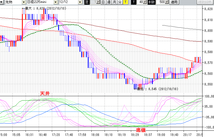
Task: Open the 12/12 contract month dropdown
Action: [80, 2]
